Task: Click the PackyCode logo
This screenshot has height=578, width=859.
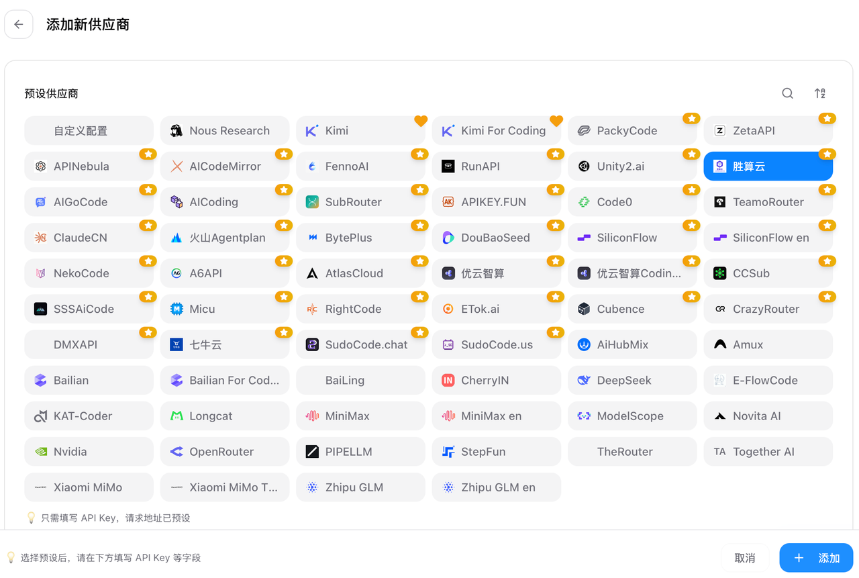Action: [x=584, y=131]
